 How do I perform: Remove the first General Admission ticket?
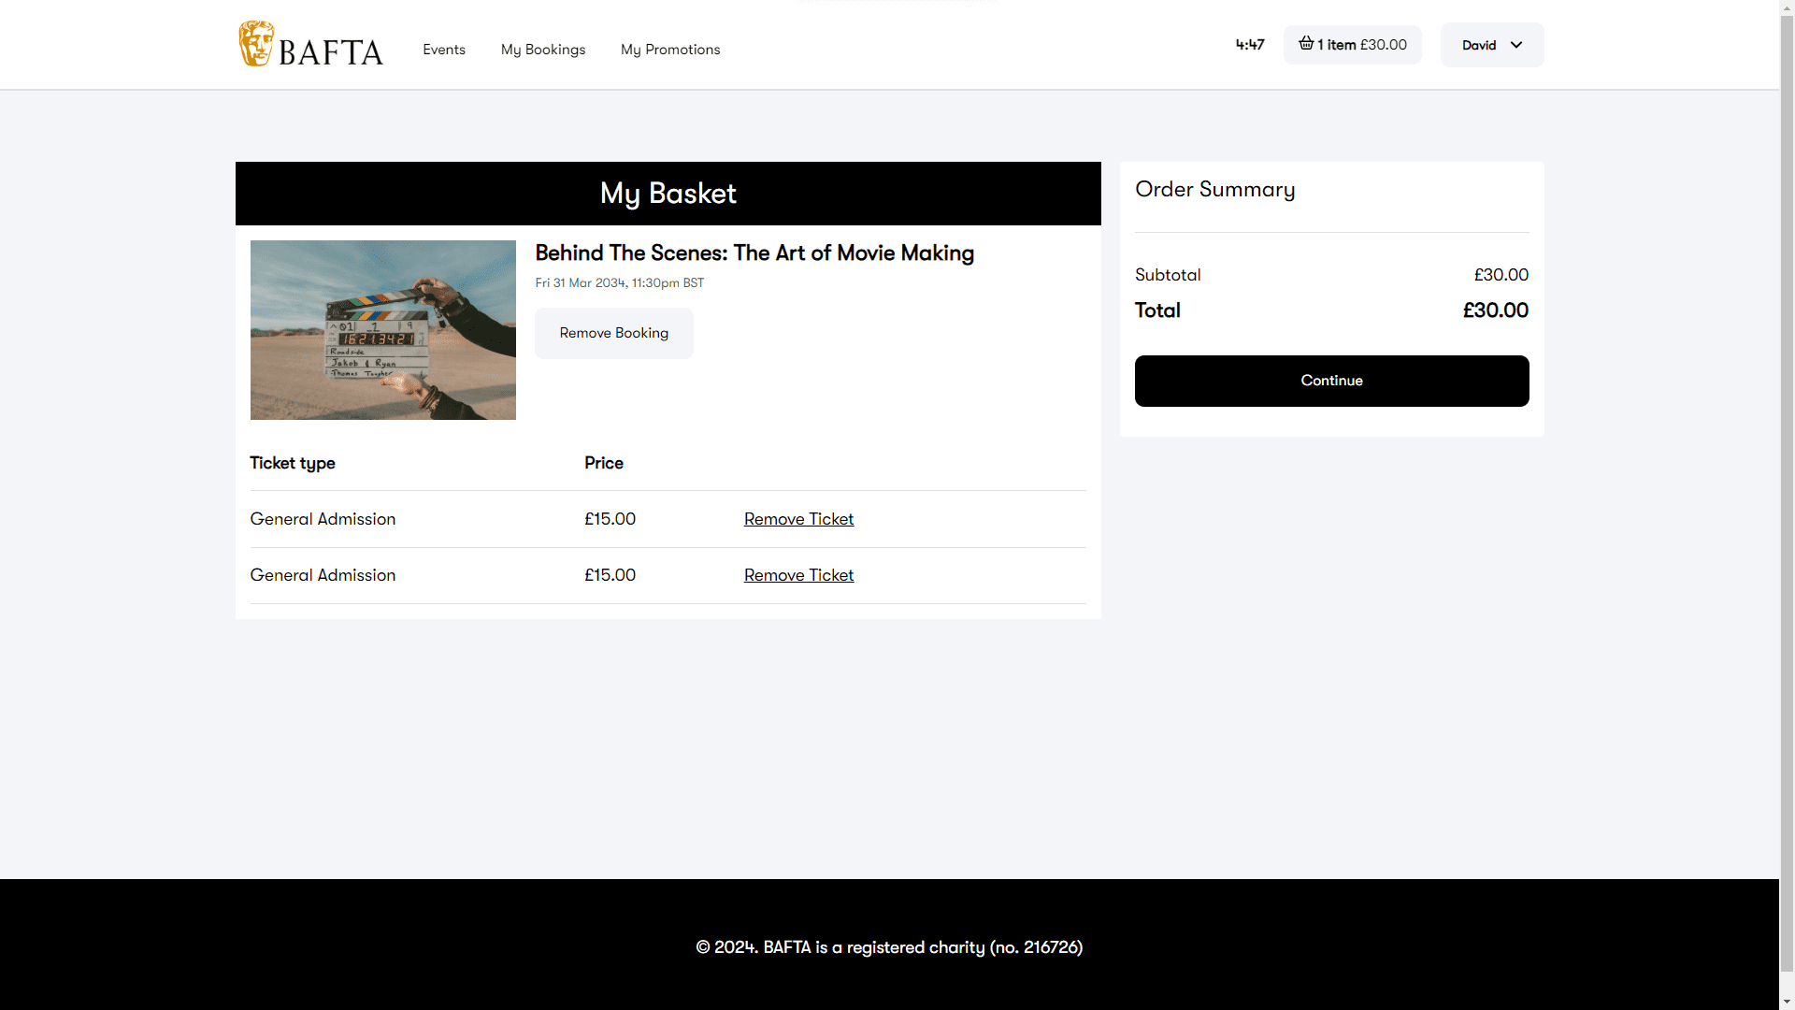[x=798, y=519]
